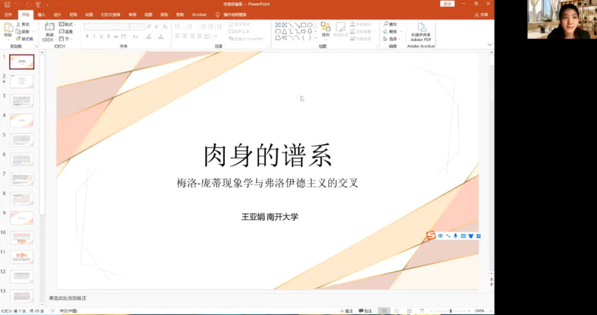The image size is (597, 315).
Task: Click the lightbulb Tell Me search icon
Action: point(217,14)
